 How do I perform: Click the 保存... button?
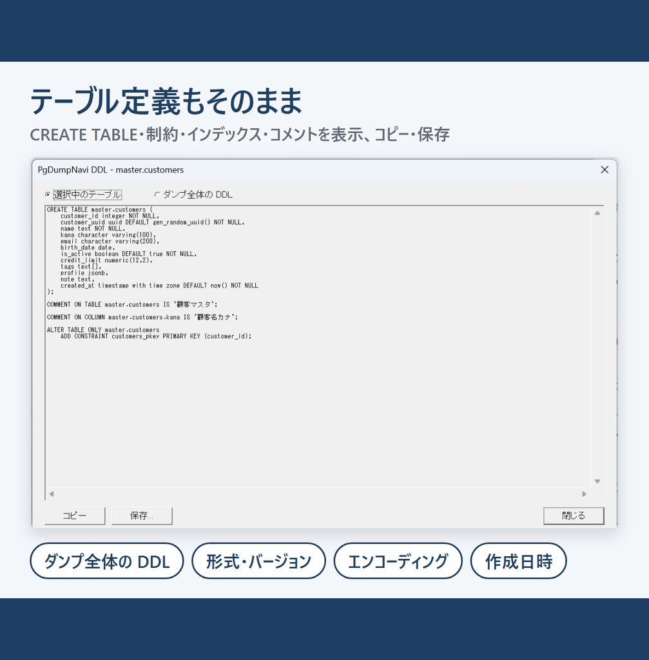pos(142,516)
